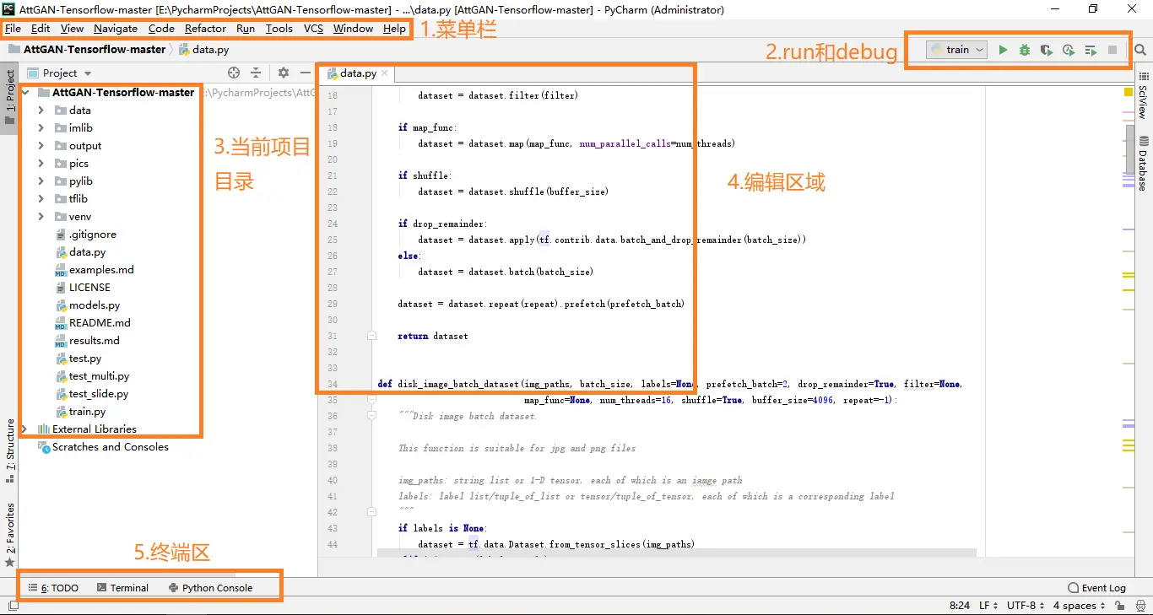Open the File menu
The height and width of the screenshot is (615, 1153).
(13, 29)
